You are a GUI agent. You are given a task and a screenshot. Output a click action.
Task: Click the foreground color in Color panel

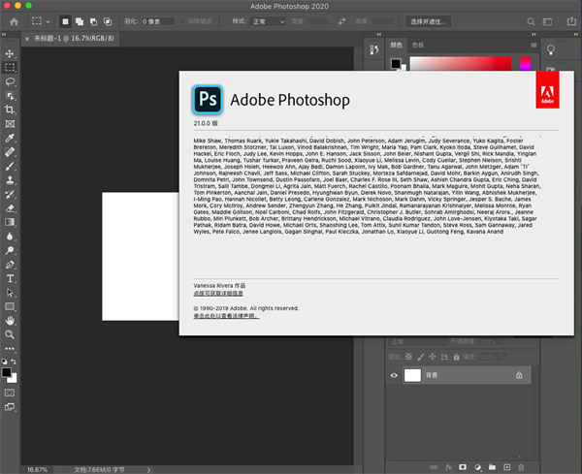tap(396, 63)
